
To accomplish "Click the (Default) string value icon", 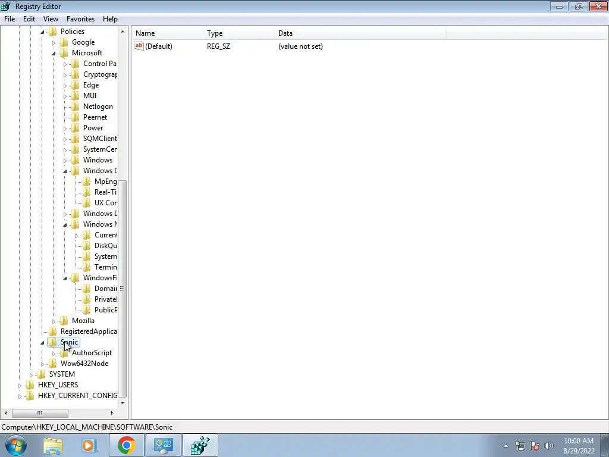I will click(139, 46).
